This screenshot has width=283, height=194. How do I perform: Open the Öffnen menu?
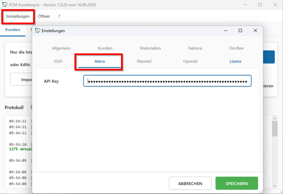tap(44, 16)
